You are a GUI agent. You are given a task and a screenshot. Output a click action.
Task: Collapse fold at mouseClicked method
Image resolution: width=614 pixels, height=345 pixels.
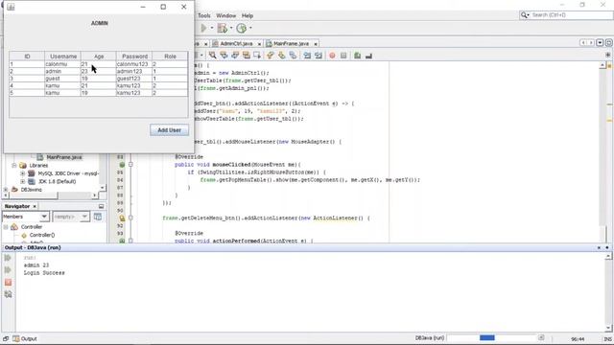tap(130, 165)
